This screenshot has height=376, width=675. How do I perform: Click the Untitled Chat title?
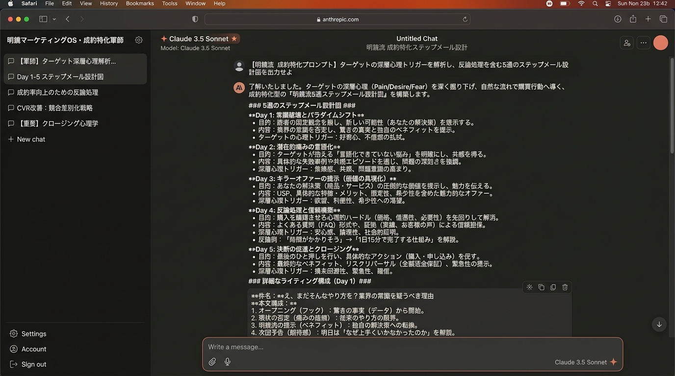coord(417,39)
